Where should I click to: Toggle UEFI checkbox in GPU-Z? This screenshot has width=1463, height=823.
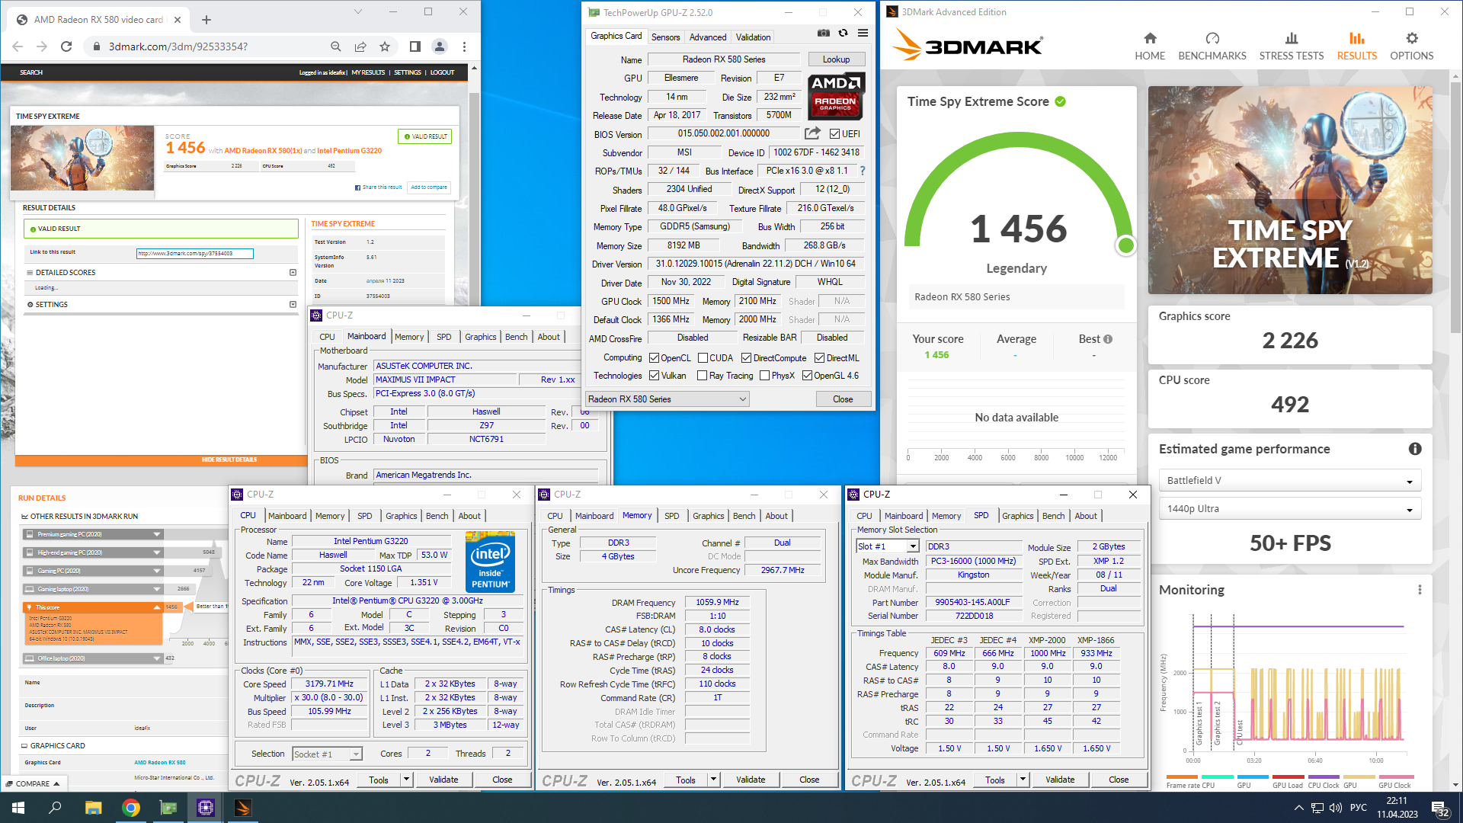click(x=834, y=133)
